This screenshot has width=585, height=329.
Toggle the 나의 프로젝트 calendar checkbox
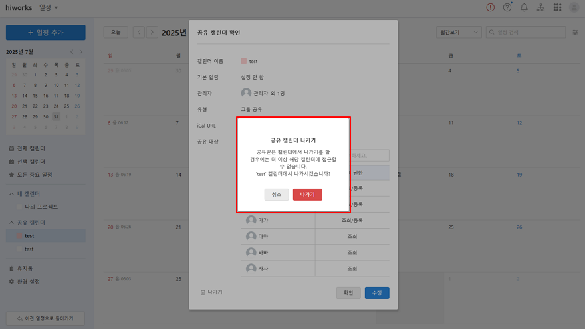pos(19,207)
